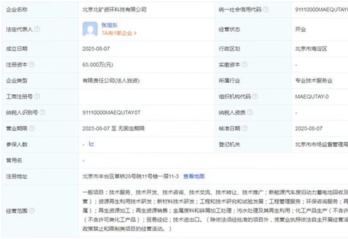Image resolution: width=348 pixels, height=239 pixels.
Task: Click help icon beside 纳税人识别号
Action: [x=42, y=113]
